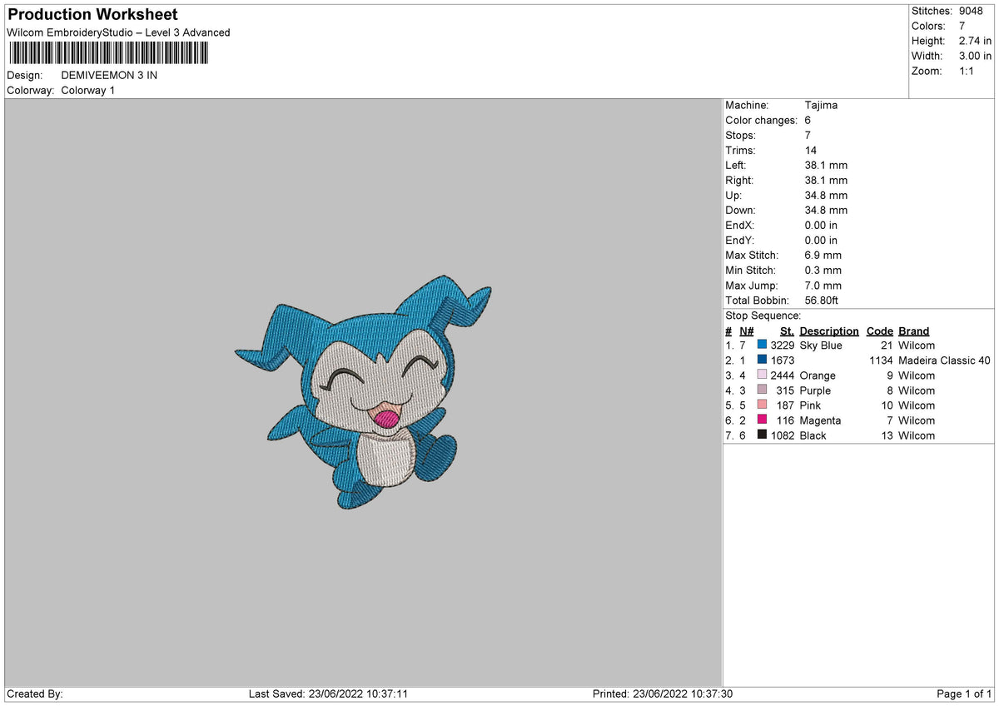
Task: Select the Zoom value 1:1
Action: [x=967, y=71]
